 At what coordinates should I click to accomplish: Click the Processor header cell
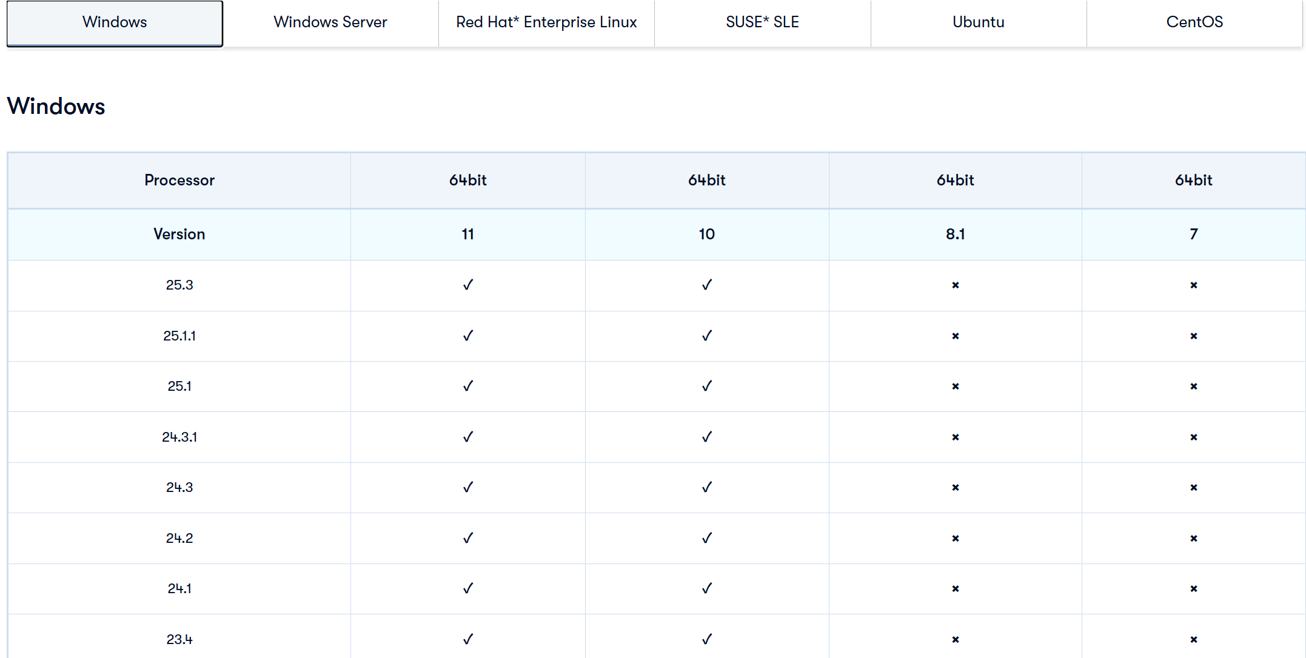[179, 181]
